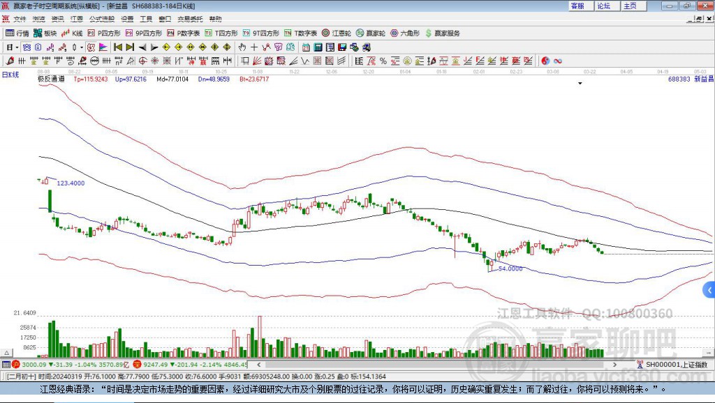Image resolution: width=715 pixels, height=403 pixels.
Task: Click the blue infinity icon
Action: click(x=558, y=61)
